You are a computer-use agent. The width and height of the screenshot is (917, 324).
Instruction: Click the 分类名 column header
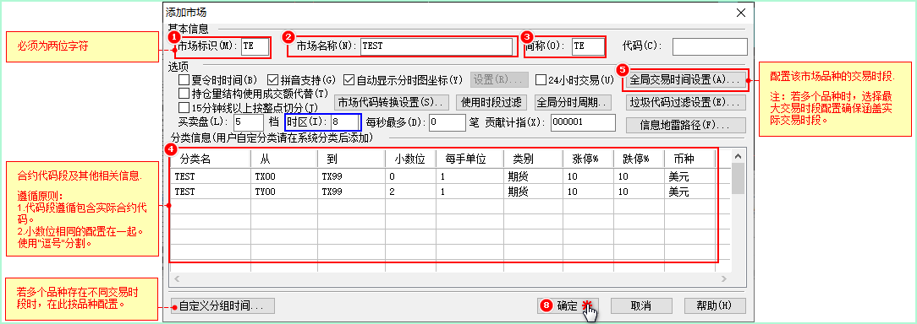(x=211, y=159)
